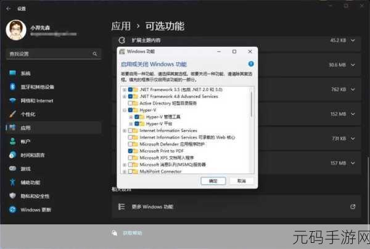Viewport: 370px width, 249px height.
Task: Select the 应用 (Apps) sidebar item
Action: [x=54, y=128]
